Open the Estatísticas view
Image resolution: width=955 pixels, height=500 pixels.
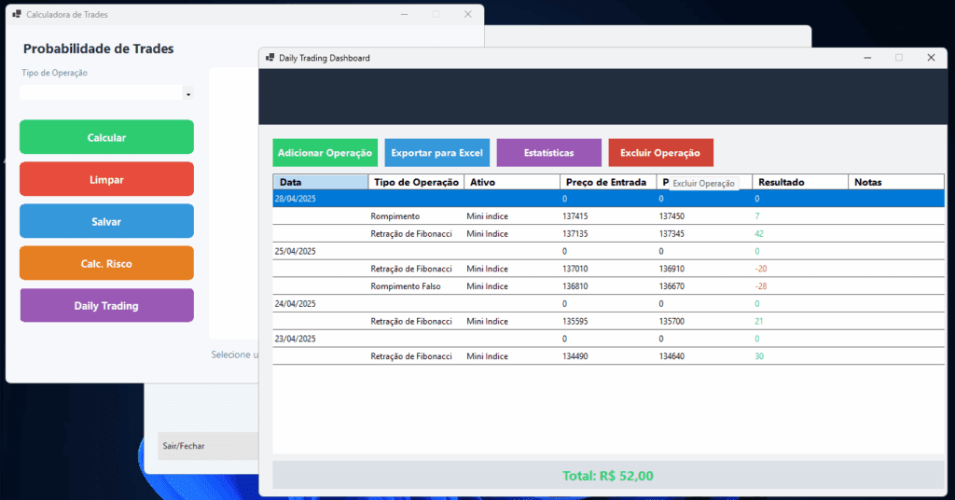(x=548, y=153)
